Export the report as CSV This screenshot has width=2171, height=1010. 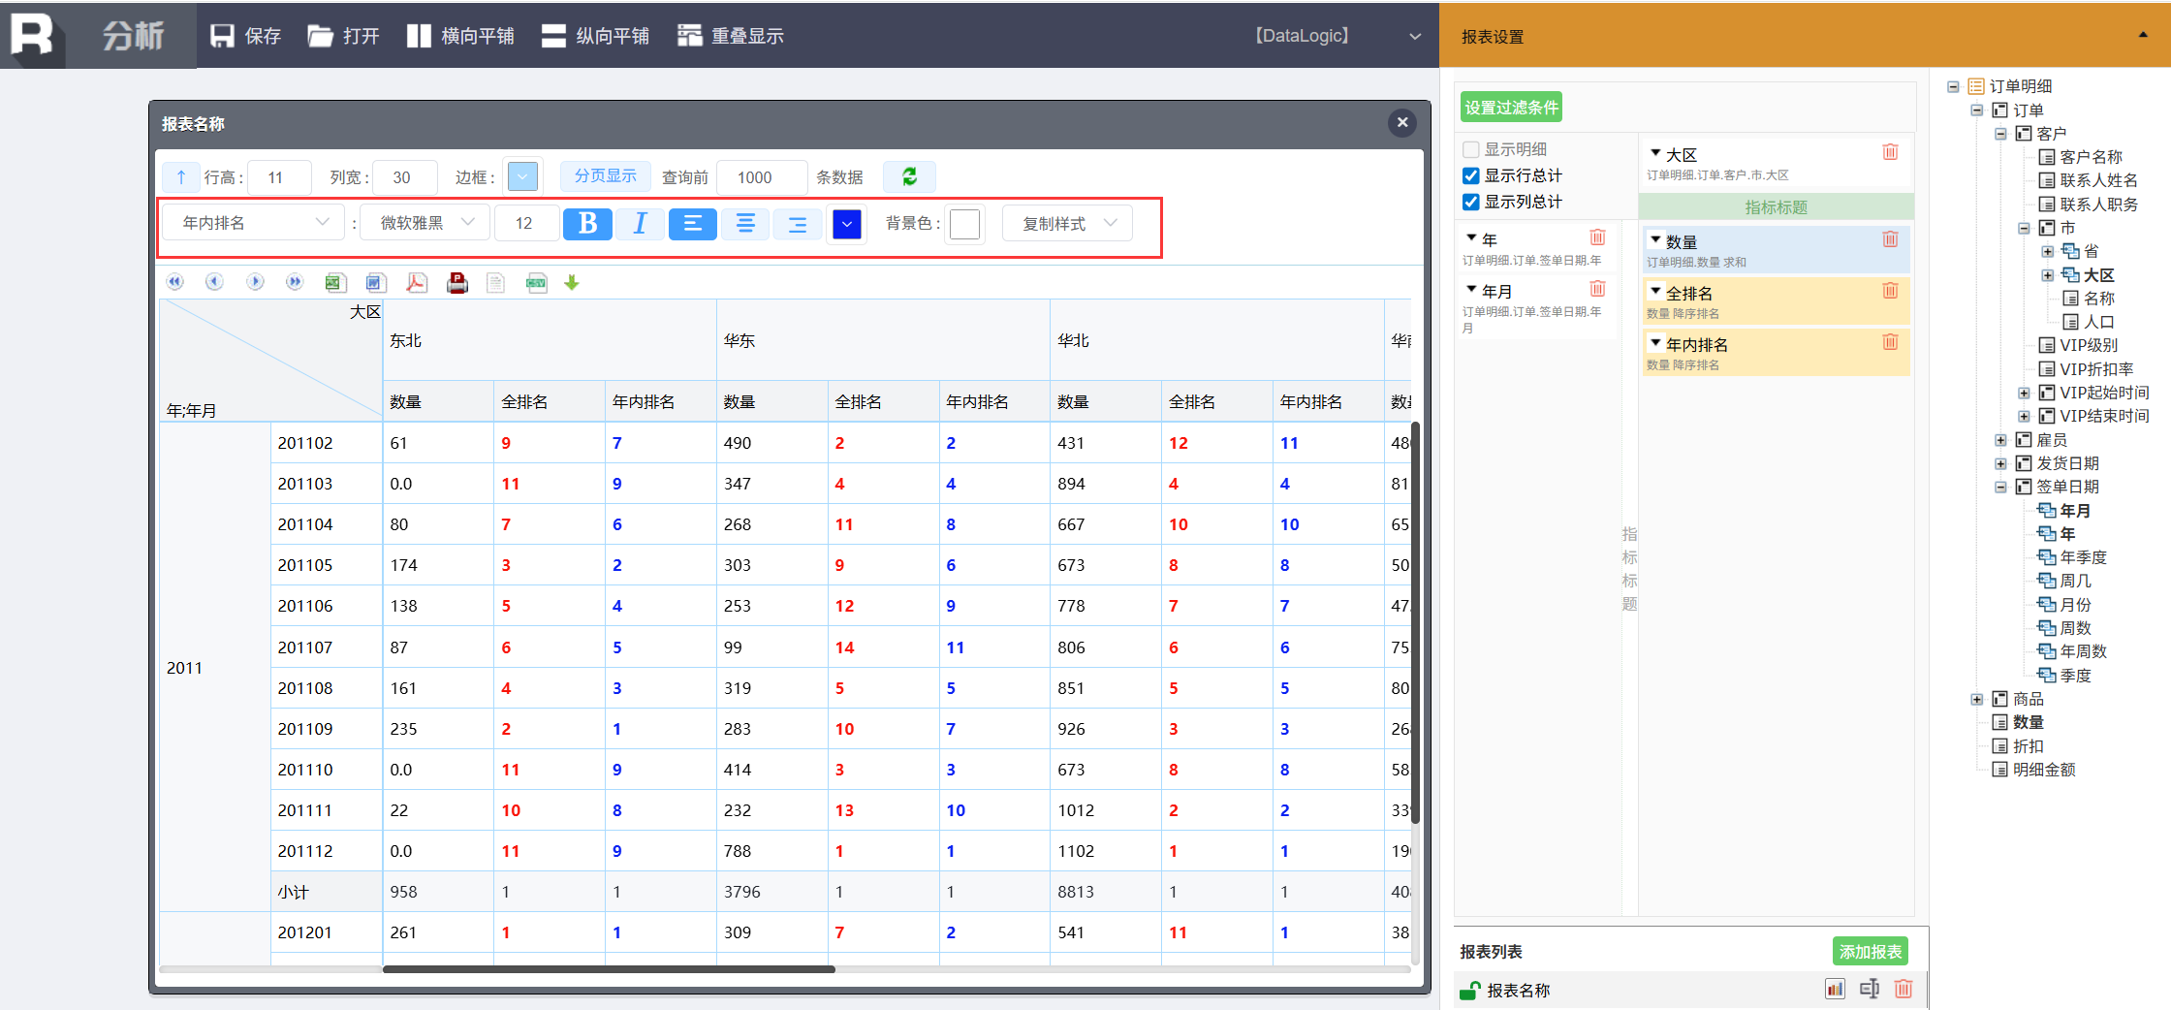(x=536, y=283)
